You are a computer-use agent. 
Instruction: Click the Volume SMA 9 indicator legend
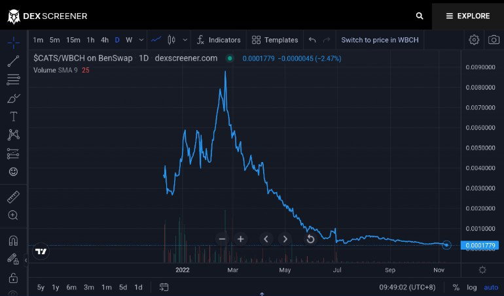click(x=56, y=70)
